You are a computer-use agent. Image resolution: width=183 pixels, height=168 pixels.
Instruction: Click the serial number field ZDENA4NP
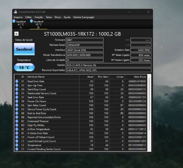pyautogui.click(x=85, y=45)
